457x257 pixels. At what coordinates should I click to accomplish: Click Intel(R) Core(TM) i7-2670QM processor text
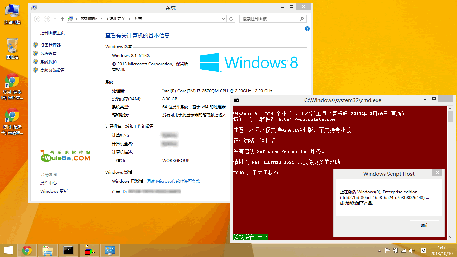pyautogui.click(x=217, y=91)
